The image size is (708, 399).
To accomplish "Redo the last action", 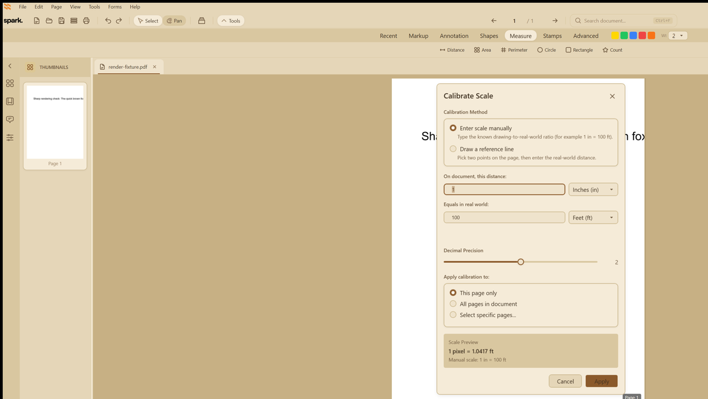I will [119, 21].
